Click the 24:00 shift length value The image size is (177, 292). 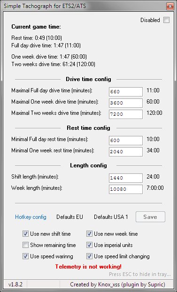coord(153,176)
